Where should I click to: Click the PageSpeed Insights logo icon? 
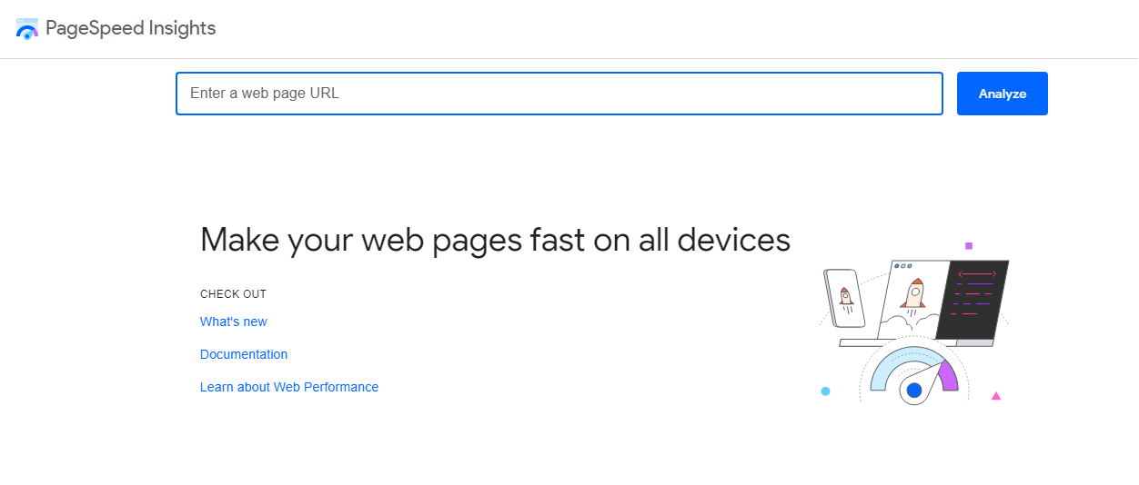coord(27,29)
